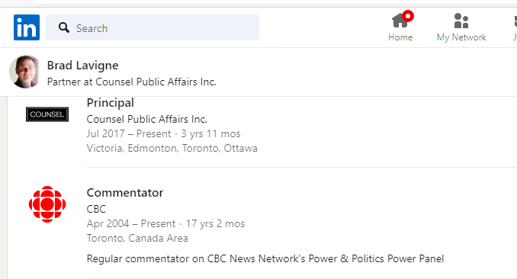The image size is (517, 279).
Task: Open the Principal job title
Action: (110, 103)
